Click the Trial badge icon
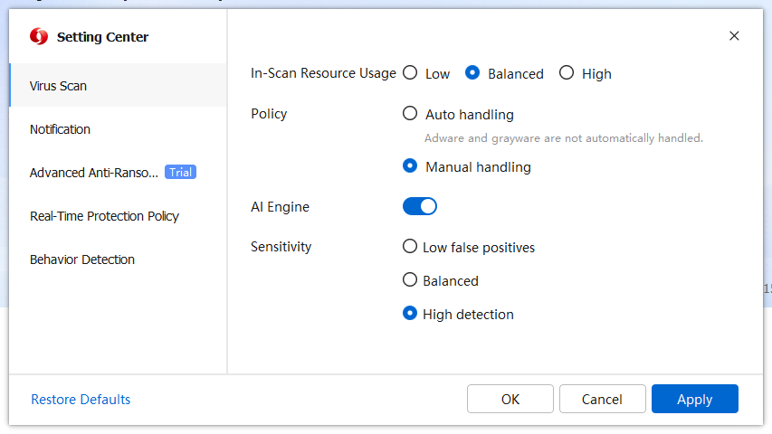The width and height of the screenshot is (772, 434). point(180,172)
